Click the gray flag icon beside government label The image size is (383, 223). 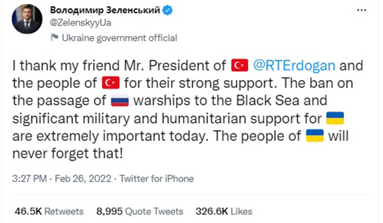55,38
